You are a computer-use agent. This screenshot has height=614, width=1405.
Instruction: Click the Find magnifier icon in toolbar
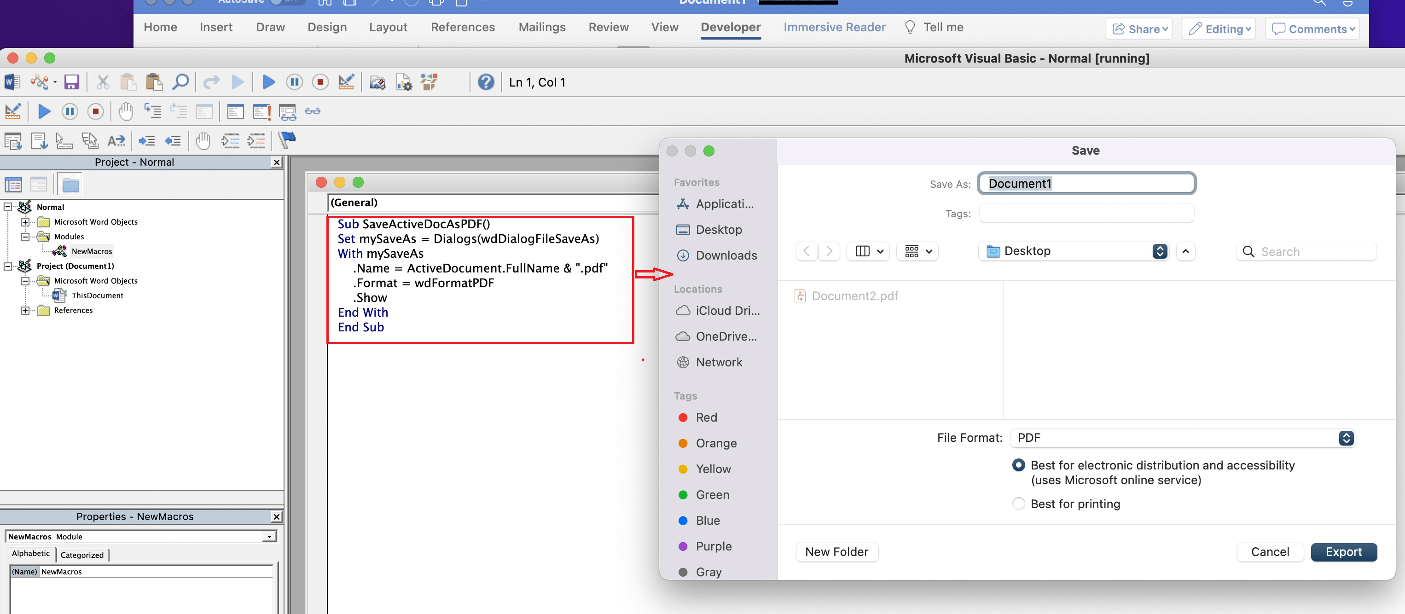coord(180,82)
